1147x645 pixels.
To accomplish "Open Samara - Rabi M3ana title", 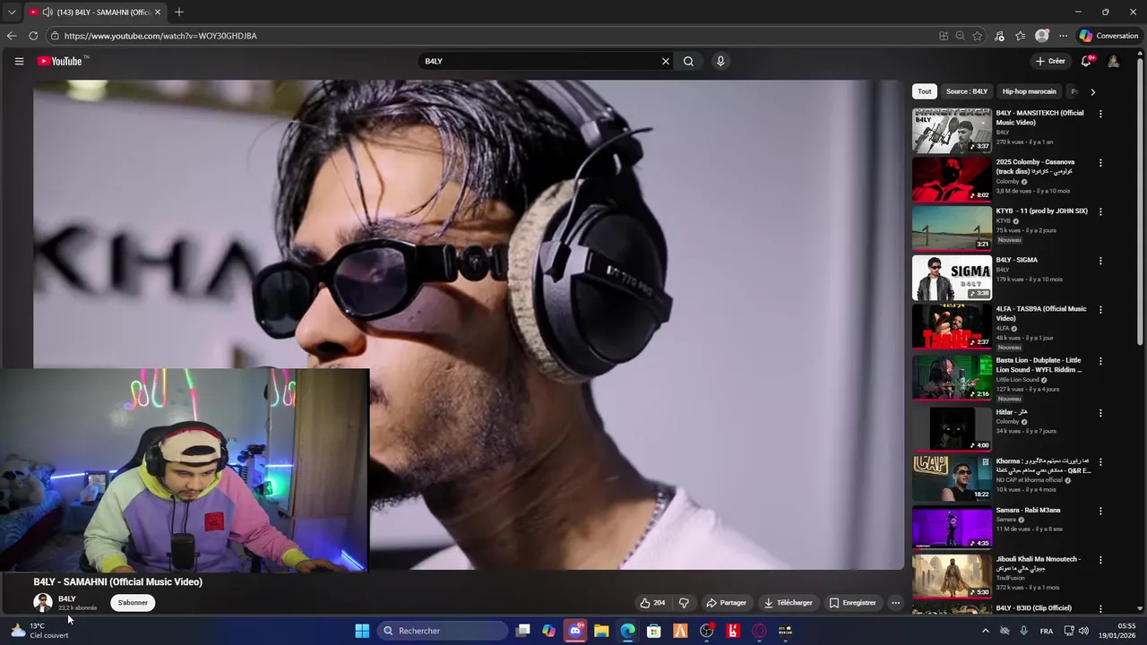I will click(x=1028, y=511).
